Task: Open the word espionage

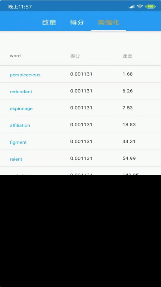Action: pyautogui.click(x=21, y=109)
